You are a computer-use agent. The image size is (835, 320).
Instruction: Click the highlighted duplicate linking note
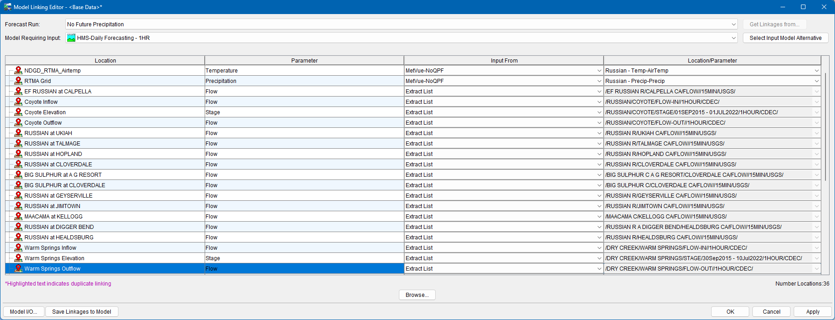[x=58, y=284]
